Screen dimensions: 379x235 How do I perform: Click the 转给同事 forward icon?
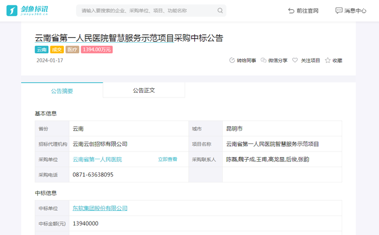[232, 61]
